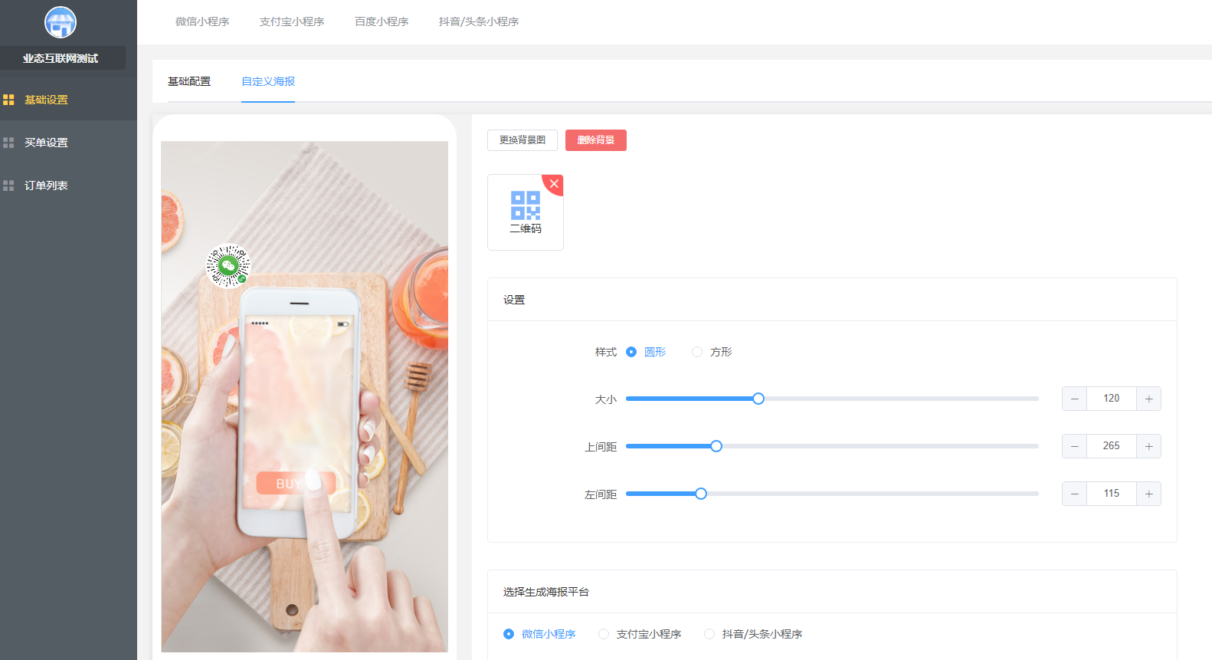Click the 左间距 slider handle
Screen dimensions: 1212x660
coord(701,494)
